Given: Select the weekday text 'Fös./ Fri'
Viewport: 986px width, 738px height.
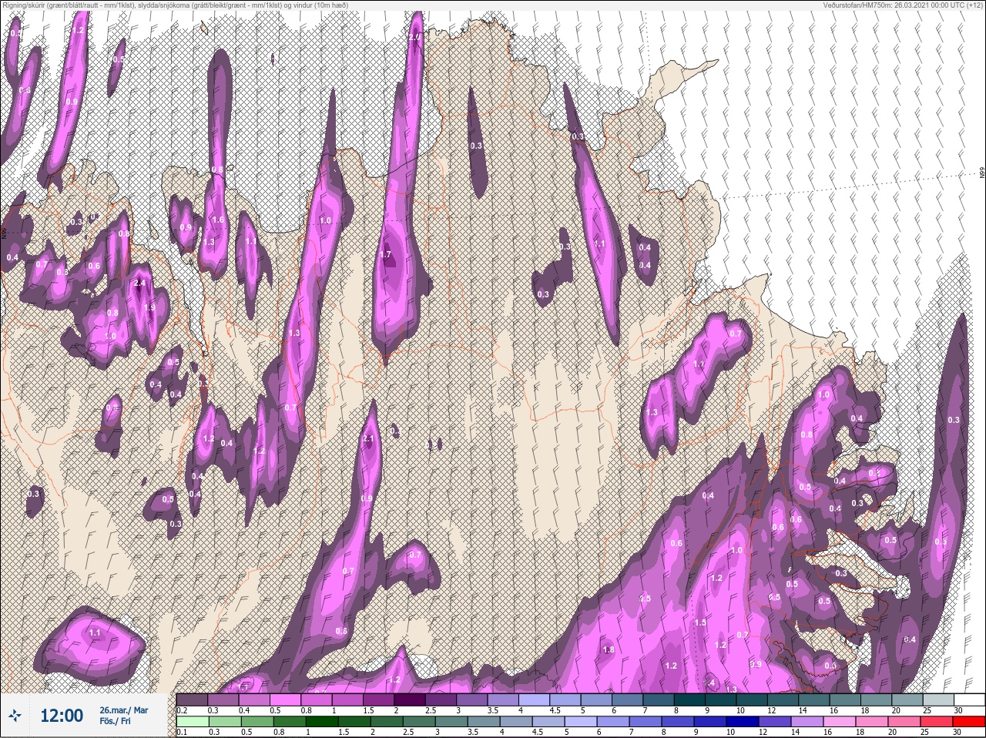Looking at the screenshot, I should pyautogui.click(x=115, y=721).
